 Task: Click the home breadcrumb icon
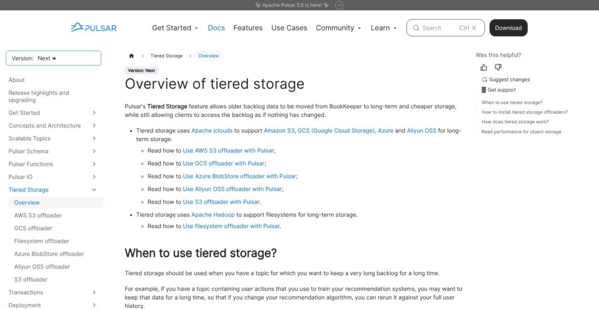132,56
